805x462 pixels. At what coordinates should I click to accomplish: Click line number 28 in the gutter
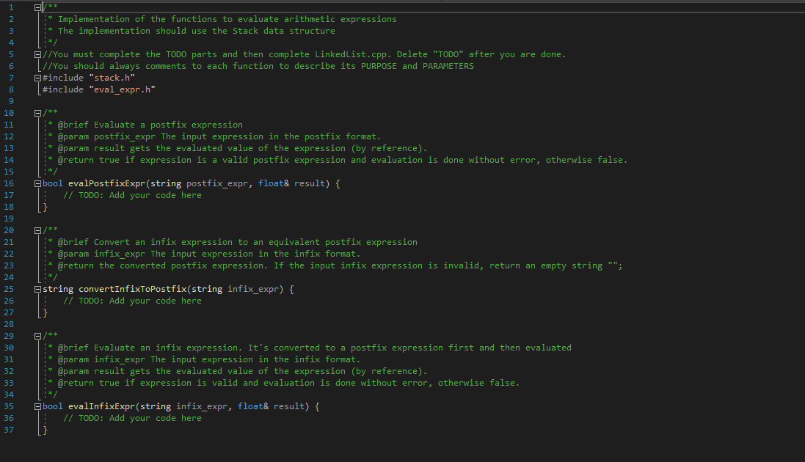pyautogui.click(x=9, y=324)
